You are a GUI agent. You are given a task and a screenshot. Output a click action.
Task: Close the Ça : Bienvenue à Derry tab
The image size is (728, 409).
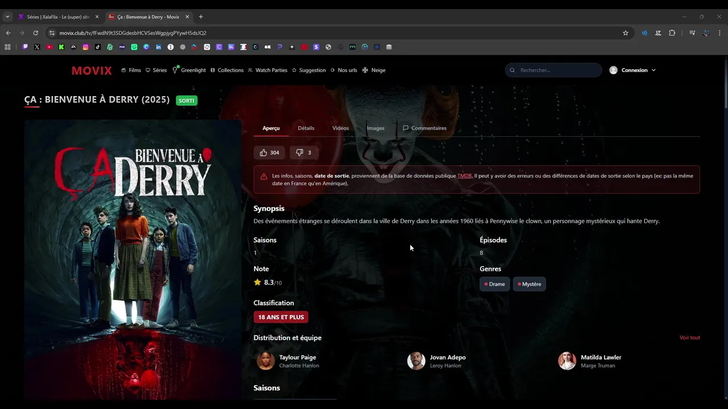point(187,17)
